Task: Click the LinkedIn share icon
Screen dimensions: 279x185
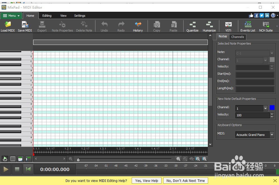Action: (x=267, y=15)
